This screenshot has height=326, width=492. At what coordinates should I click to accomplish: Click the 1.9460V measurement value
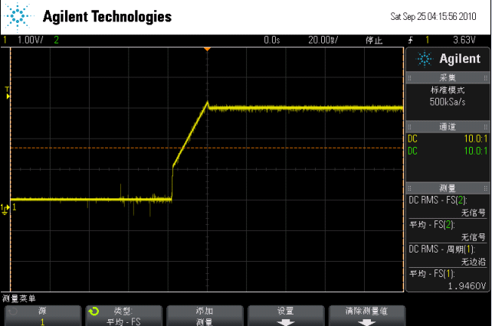click(467, 286)
